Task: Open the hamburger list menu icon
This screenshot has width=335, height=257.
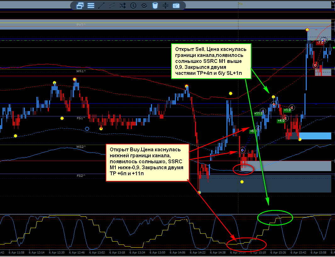Action: click(91, 6)
